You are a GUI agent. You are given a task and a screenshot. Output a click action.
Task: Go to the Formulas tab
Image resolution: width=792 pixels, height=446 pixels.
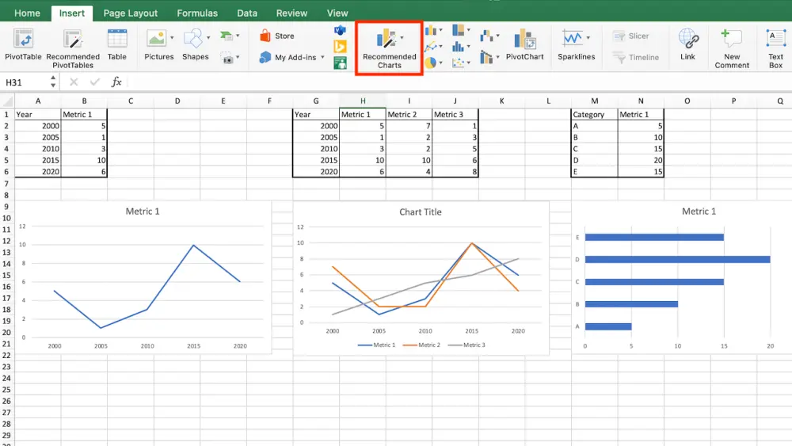coord(197,13)
